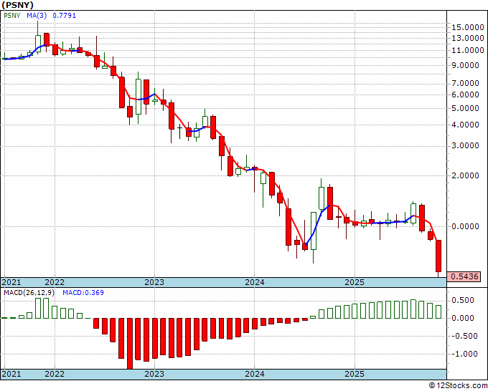Click the 4.0000 price axis label

pos(466,125)
